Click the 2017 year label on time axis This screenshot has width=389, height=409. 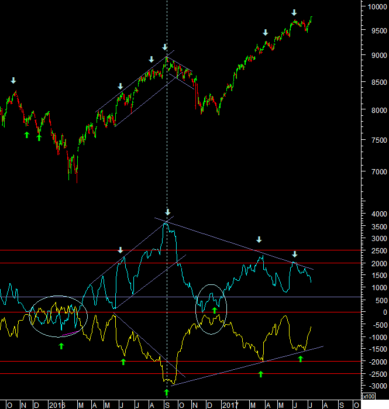230,405
